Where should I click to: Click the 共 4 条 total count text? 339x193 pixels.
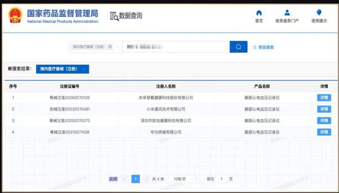(158, 179)
